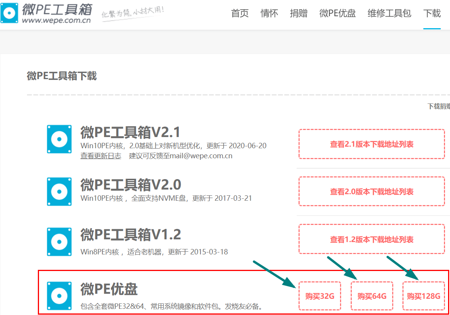Click the 购买128G button
Viewport: 450px width, 315px height.
[424, 296]
